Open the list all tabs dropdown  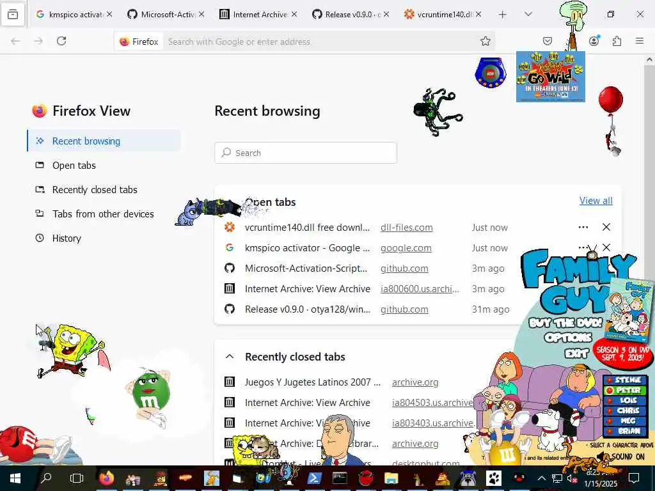click(x=528, y=15)
